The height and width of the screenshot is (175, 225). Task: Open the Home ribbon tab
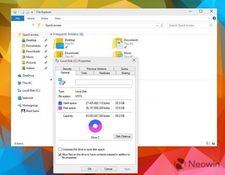pos(31,18)
